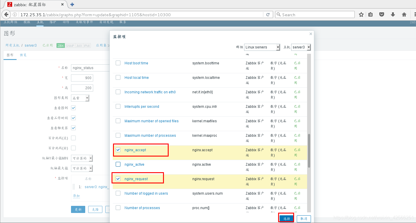Click the 选择 button in dialog

pyautogui.click(x=287, y=219)
